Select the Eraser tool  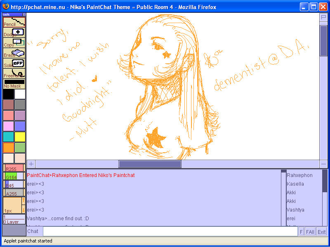coord(14,53)
